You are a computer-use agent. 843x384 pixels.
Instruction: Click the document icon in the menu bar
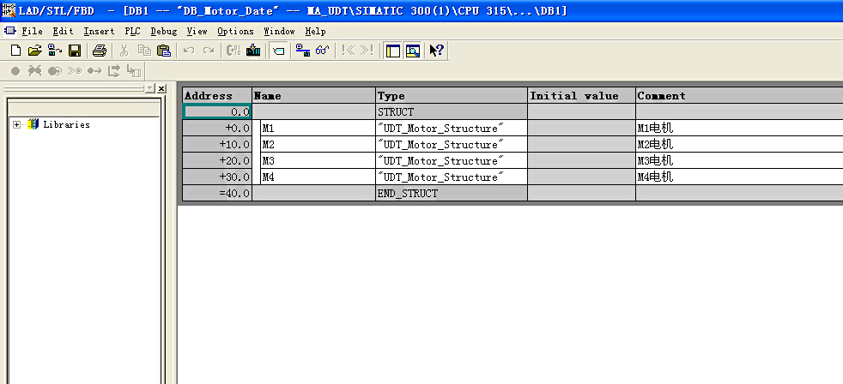(x=10, y=31)
